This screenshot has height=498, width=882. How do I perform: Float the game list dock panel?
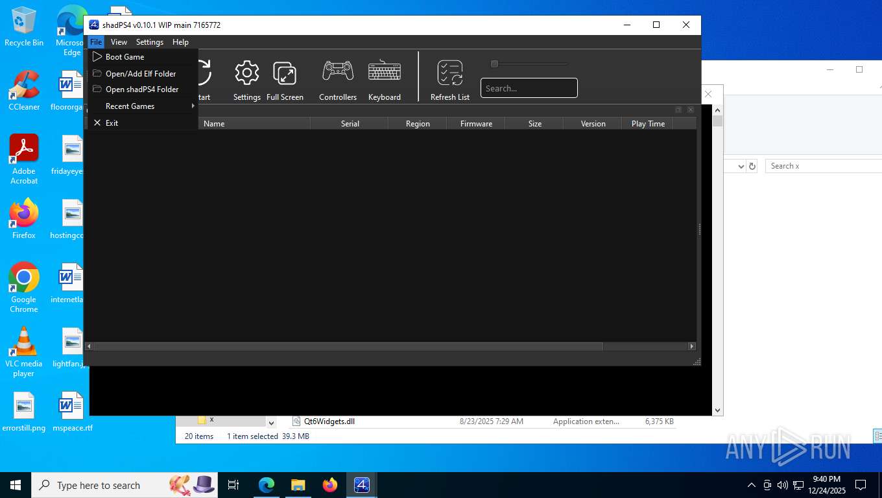[x=678, y=110]
